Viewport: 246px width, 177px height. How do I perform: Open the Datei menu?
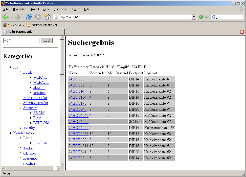click(6, 9)
